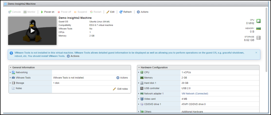Select the '1 disk' storage value
Viewport: 271px width, 115px height.
[56, 83]
